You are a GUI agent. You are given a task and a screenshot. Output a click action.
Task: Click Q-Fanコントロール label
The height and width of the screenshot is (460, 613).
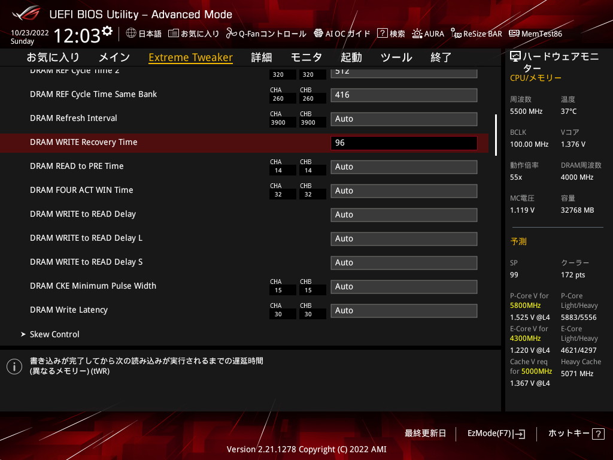click(272, 34)
